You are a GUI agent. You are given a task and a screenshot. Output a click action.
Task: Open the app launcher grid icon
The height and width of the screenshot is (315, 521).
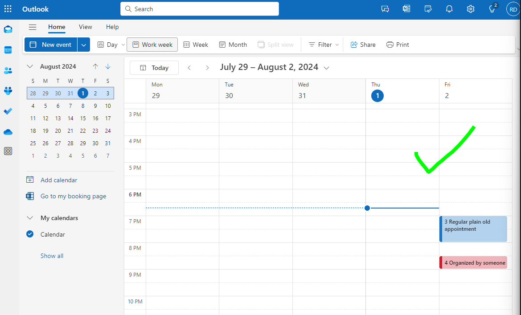point(8,9)
